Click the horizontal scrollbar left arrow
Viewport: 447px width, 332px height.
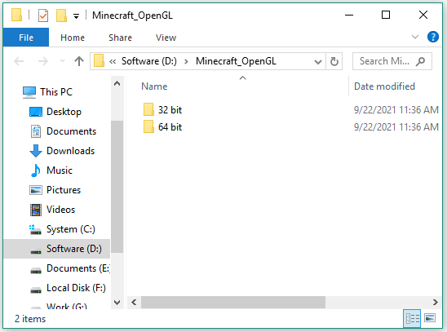click(134, 302)
